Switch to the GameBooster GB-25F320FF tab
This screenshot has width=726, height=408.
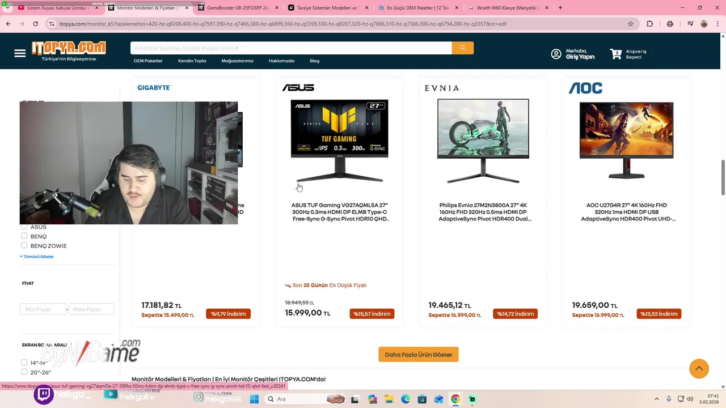coord(237,8)
